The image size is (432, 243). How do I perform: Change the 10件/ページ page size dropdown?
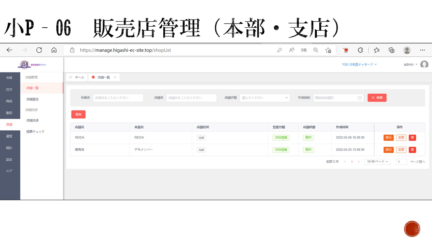(378, 162)
